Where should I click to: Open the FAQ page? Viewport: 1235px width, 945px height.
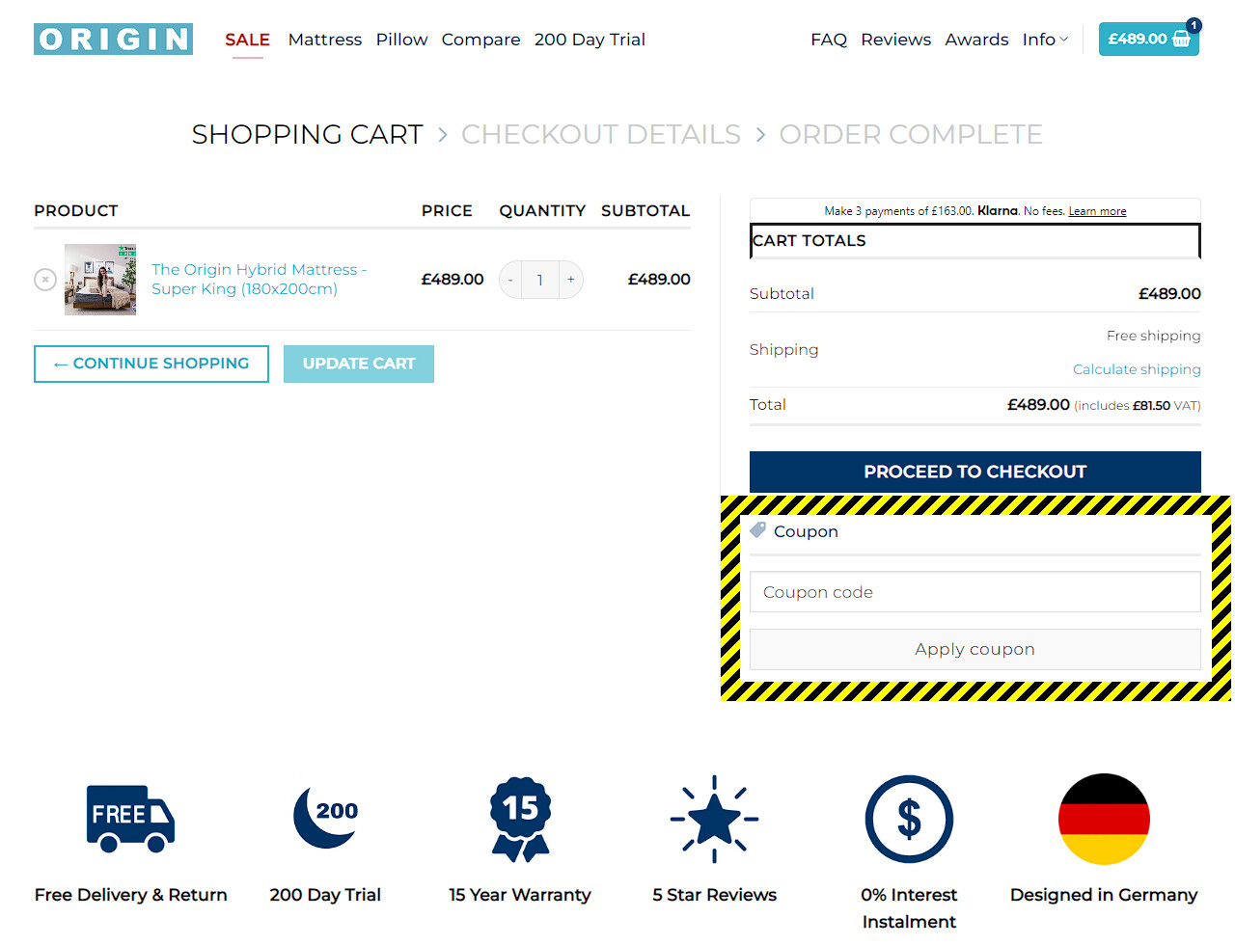tap(829, 40)
